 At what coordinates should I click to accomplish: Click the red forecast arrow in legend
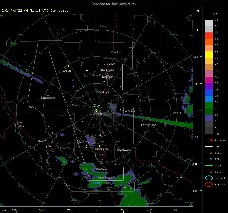(x=209, y=140)
